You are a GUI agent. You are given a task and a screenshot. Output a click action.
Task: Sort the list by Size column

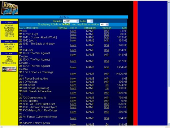(x=124, y=28)
